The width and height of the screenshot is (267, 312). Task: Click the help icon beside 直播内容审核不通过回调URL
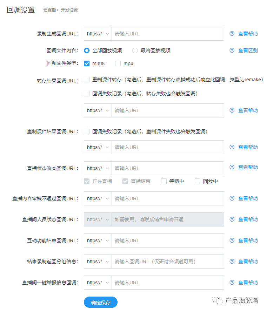[x=232, y=198]
